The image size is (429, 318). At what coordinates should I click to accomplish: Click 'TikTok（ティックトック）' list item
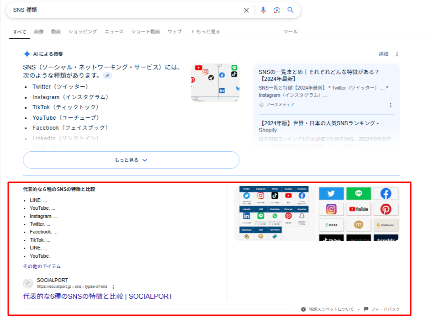65,107
